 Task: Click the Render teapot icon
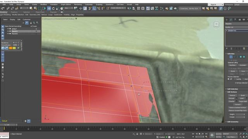coord(175,8)
